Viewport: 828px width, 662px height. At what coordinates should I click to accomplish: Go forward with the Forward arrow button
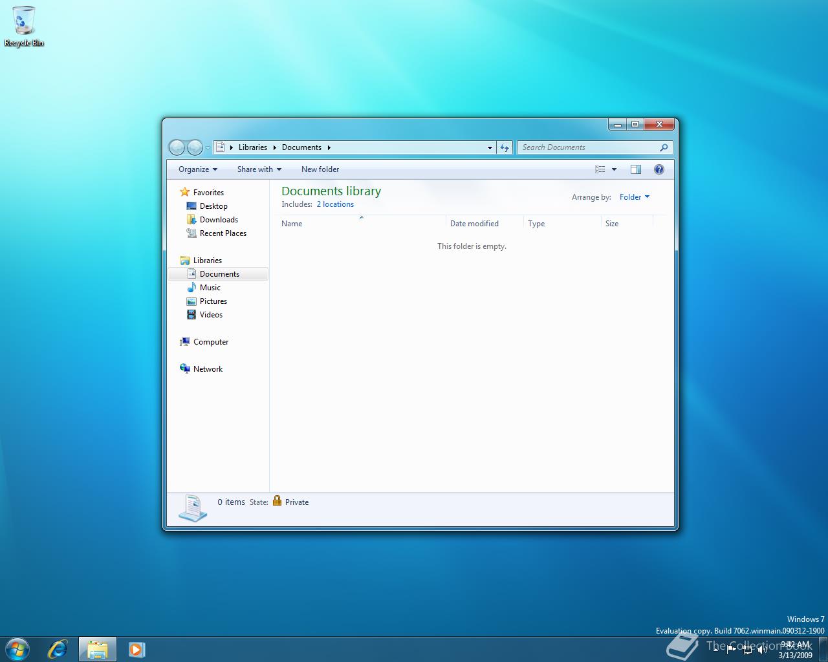click(x=194, y=147)
